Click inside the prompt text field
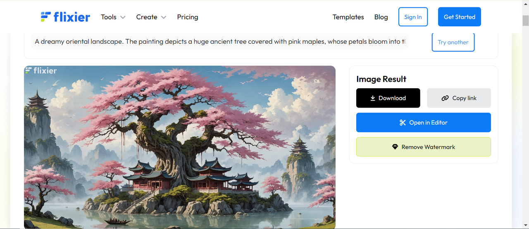The height and width of the screenshot is (229, 529). [220, 42]
